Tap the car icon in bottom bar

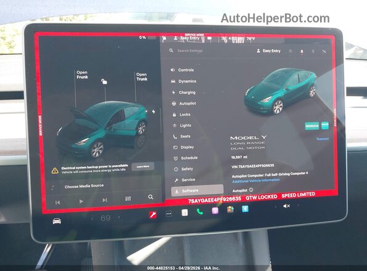tap(57, 220)
